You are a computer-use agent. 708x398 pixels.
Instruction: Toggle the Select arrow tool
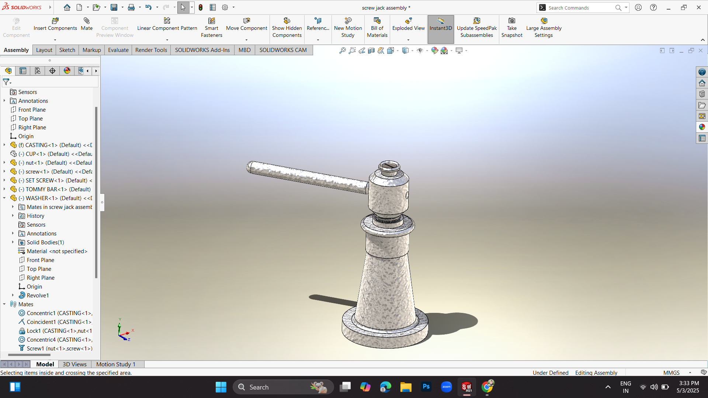pyautogui.click(x=183, y=7)
